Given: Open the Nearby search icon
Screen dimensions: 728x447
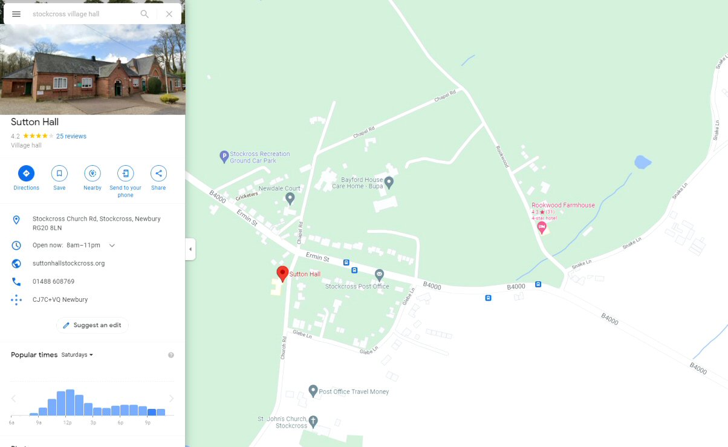Looking at the screenshot, I should click(93, 174).
